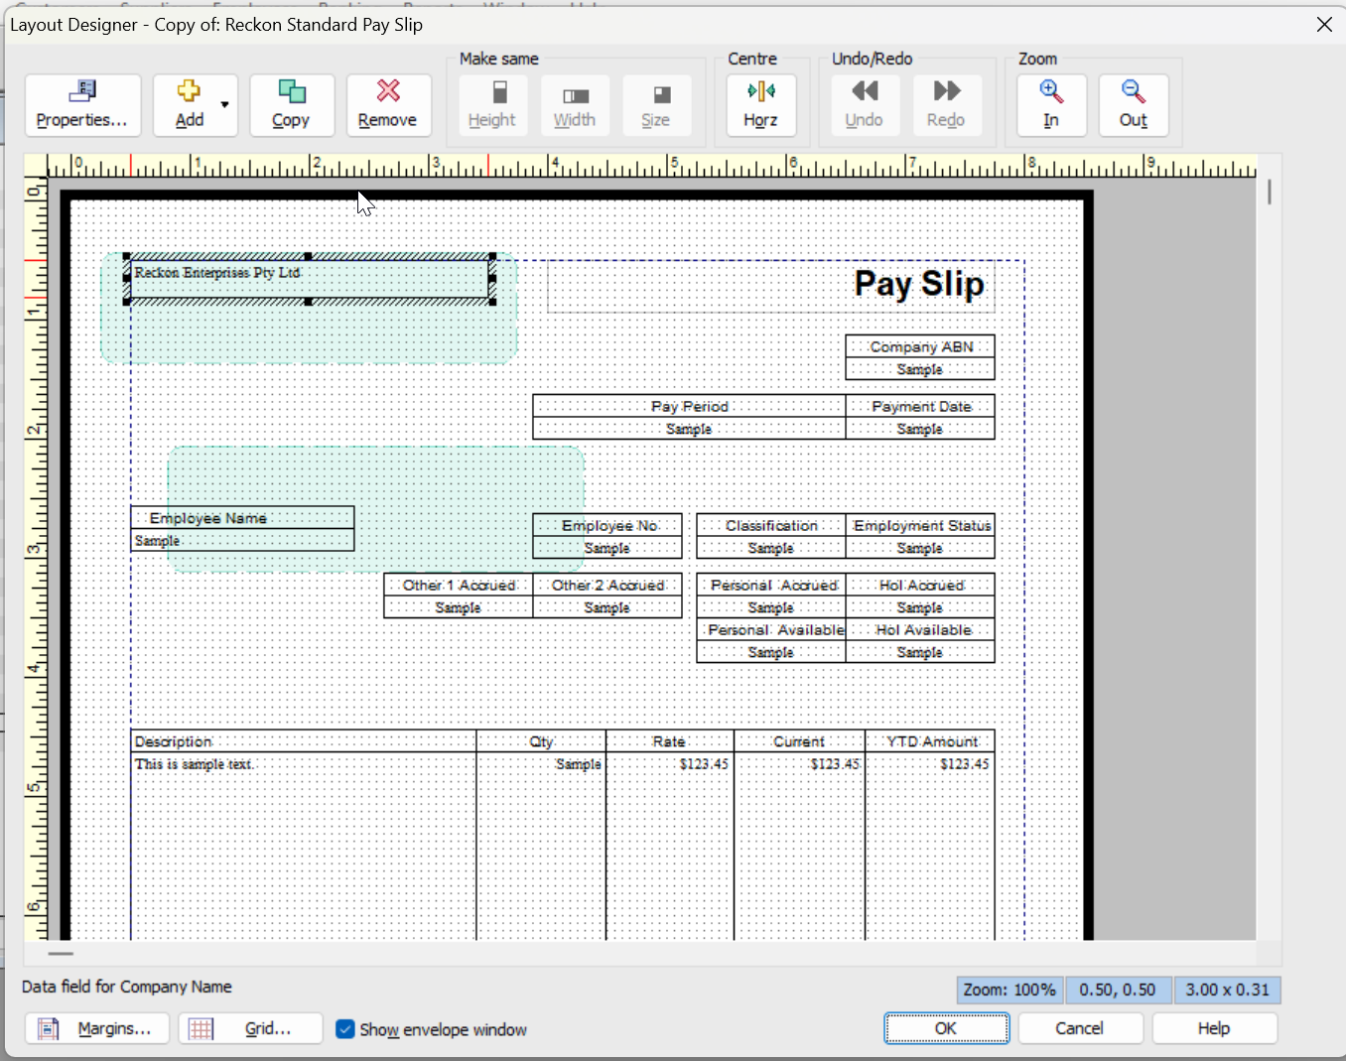Select the Qty column header
Viewport: 1346px width, 1061px height.
[x=541, y=741]
